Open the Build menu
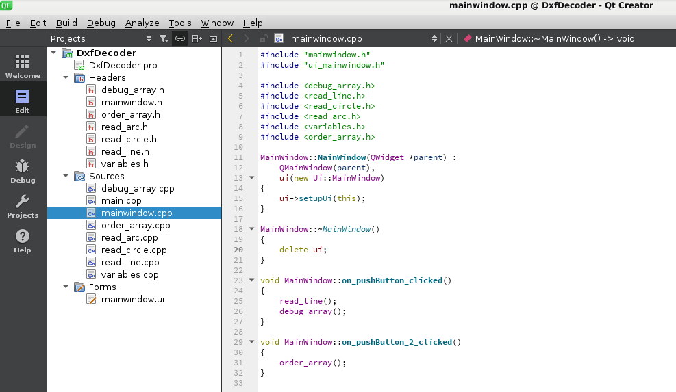 [66, 23]
